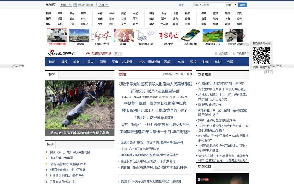Viewport: 294px width, 184px height.
Task: Close the QR code panel with 关闭
Action: point(269,72)
